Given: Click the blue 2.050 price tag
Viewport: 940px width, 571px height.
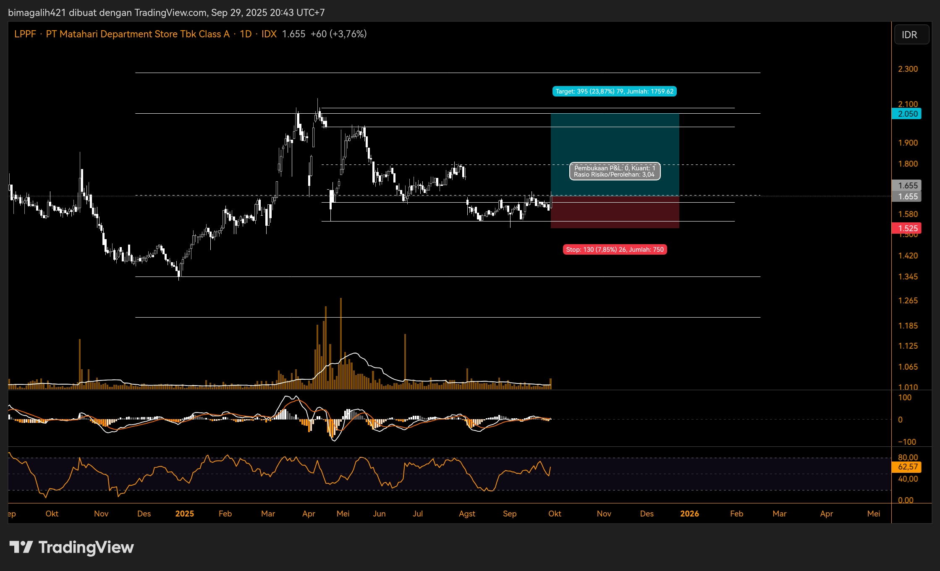Looking at the screenshot, I should point(907,114).
